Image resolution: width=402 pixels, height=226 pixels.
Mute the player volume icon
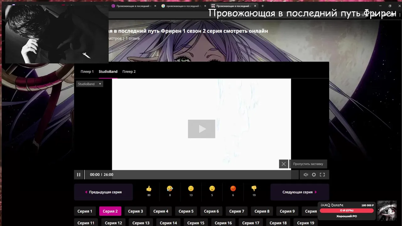pyautogui.click(x=306, y=175)
